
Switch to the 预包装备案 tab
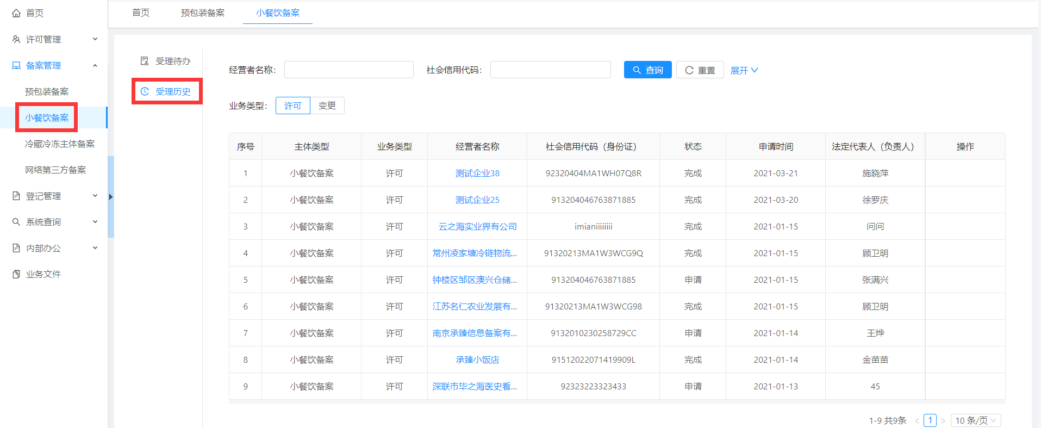point(202,13)
